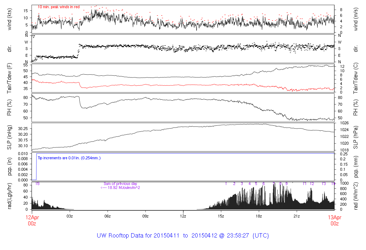This screenshot has width=366, height=250.
Task: Click the 'Sum of previous day' annotation
Action: [120, 184]
